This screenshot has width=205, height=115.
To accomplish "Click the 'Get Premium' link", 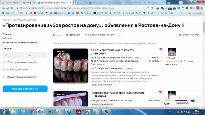I will [182, 103].
